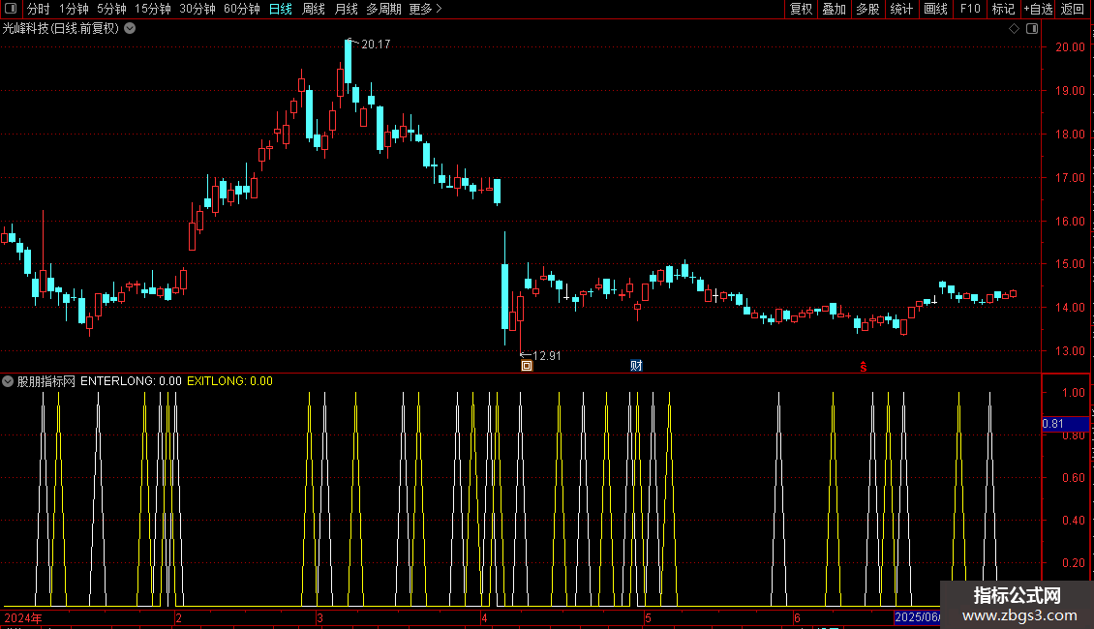
Task: Expand the 股朋指标网 indicator dropdown
Action: (8, 381)
